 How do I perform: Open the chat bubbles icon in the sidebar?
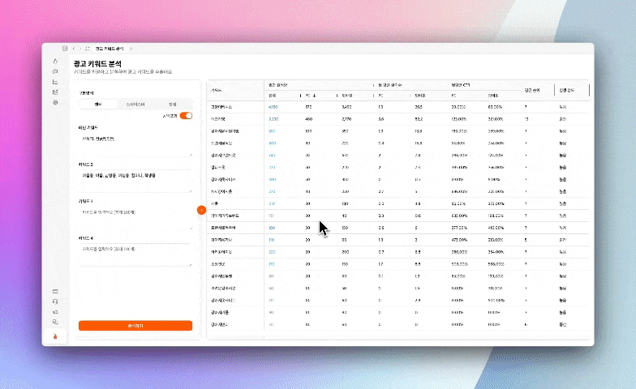click(x=55, y=323)
